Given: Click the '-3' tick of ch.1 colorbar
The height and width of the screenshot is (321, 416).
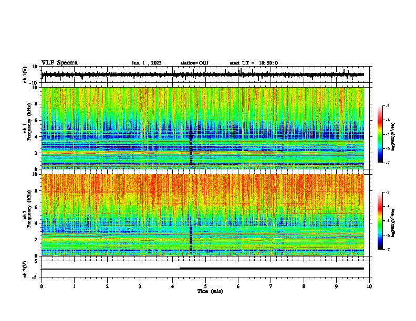Looking at the screenshot, I should tap(387, 106).
